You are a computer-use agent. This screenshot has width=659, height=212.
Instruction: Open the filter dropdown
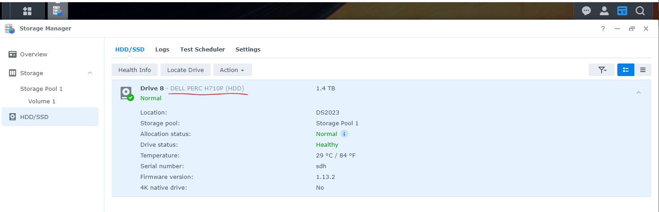pos(602,70)
